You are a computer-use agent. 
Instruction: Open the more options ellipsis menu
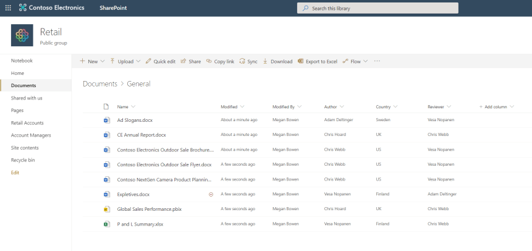pyautogui.click(x=377, y=61)
